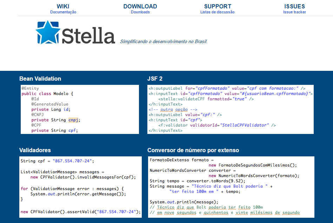Click the comment em nove segundos e quinhentos

coord(225,212)
